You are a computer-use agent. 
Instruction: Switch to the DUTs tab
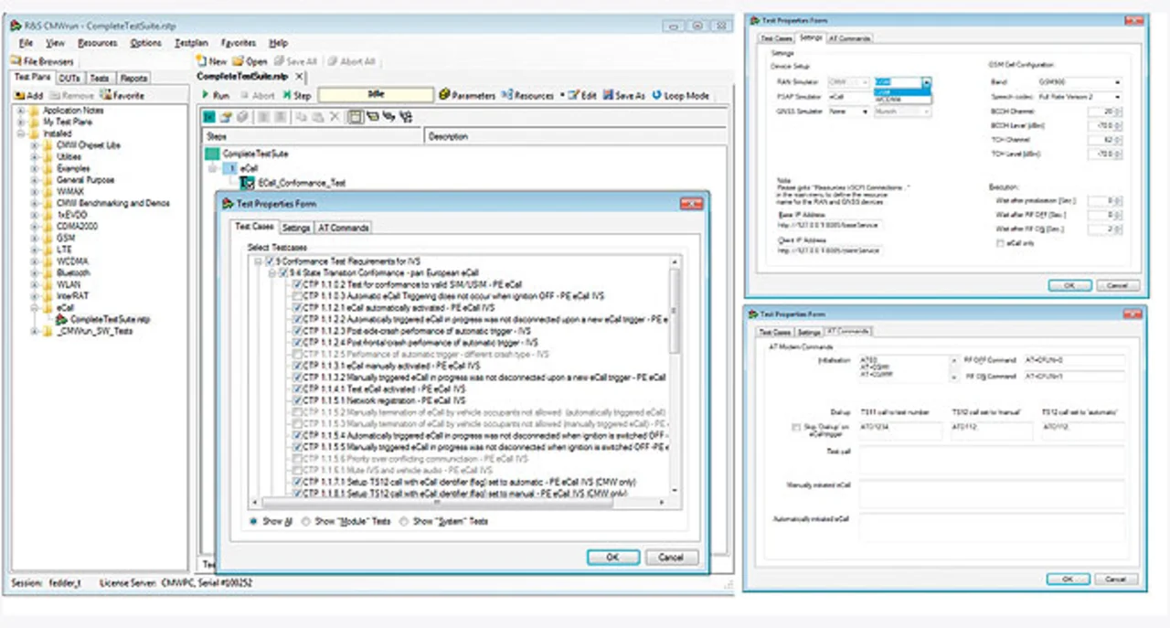[69, 79]
